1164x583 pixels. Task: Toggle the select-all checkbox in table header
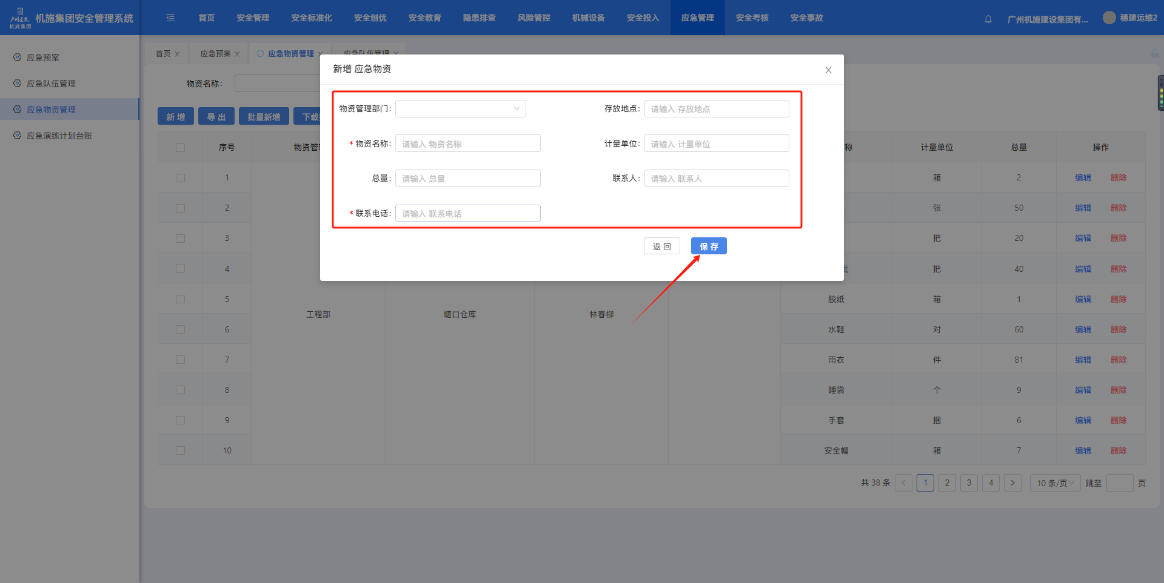[x=180, y=148]
